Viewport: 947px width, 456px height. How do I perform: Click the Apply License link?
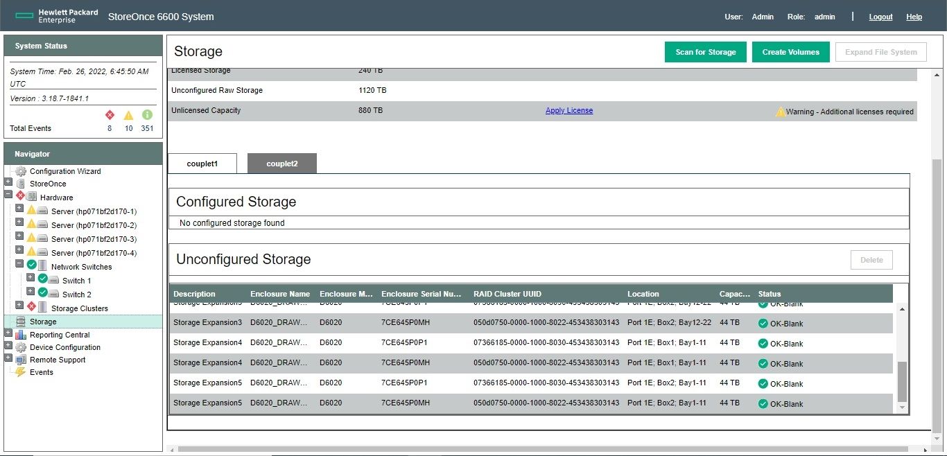(x=569, y=110)
